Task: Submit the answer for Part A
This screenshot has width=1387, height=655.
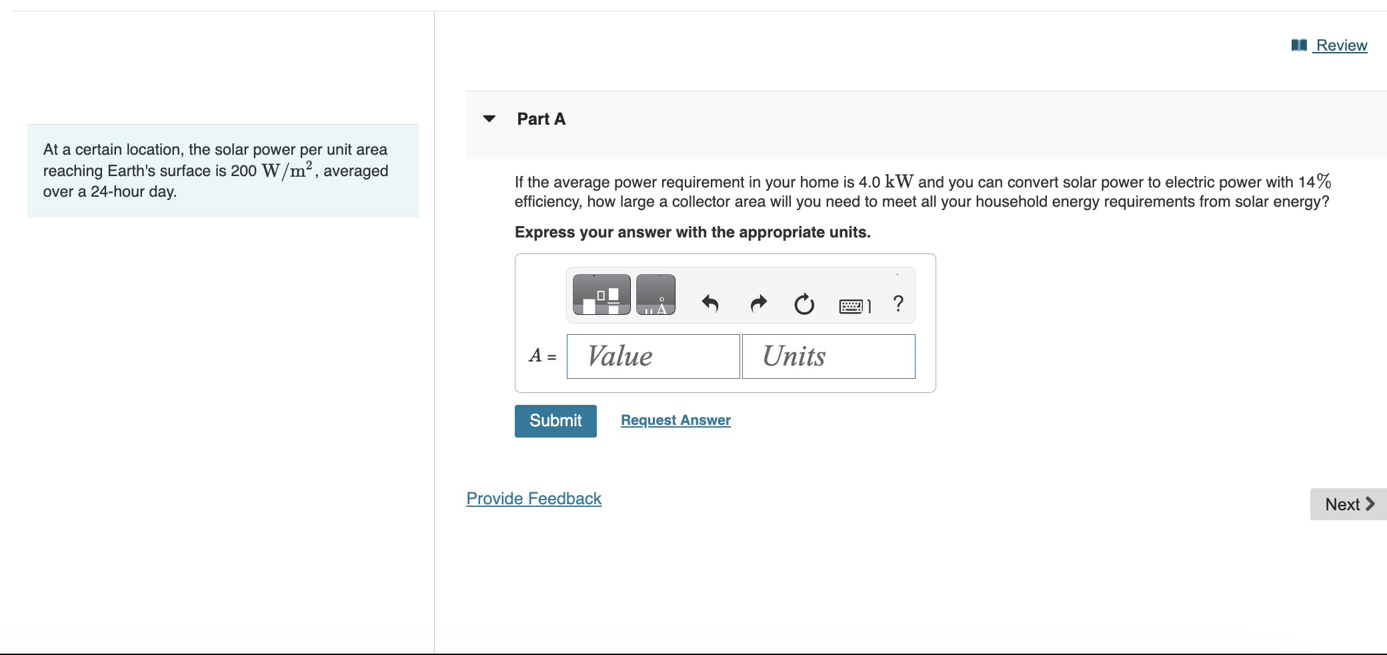Action: click(x=555, y=421)
